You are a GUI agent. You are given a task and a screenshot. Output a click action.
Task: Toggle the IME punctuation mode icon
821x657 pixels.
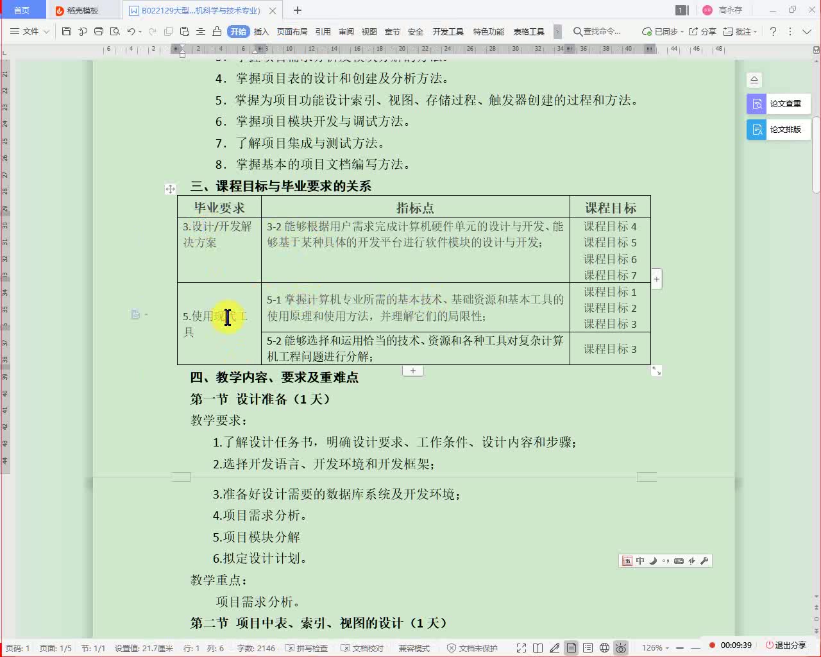tap(666, 561)
